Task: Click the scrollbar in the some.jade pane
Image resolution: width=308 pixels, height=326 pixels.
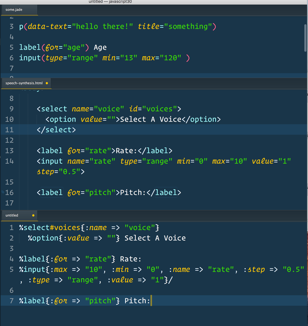Action: [306, 38]
